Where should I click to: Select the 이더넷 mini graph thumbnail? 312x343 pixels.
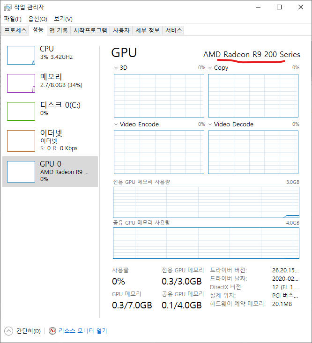(21, 141)
